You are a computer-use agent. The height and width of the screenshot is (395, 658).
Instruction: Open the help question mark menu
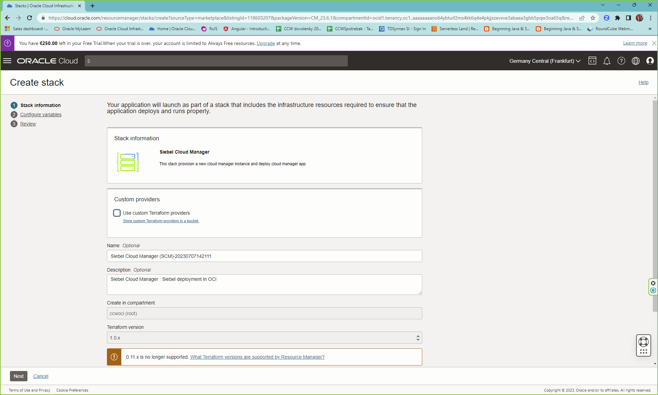[621, 61]
